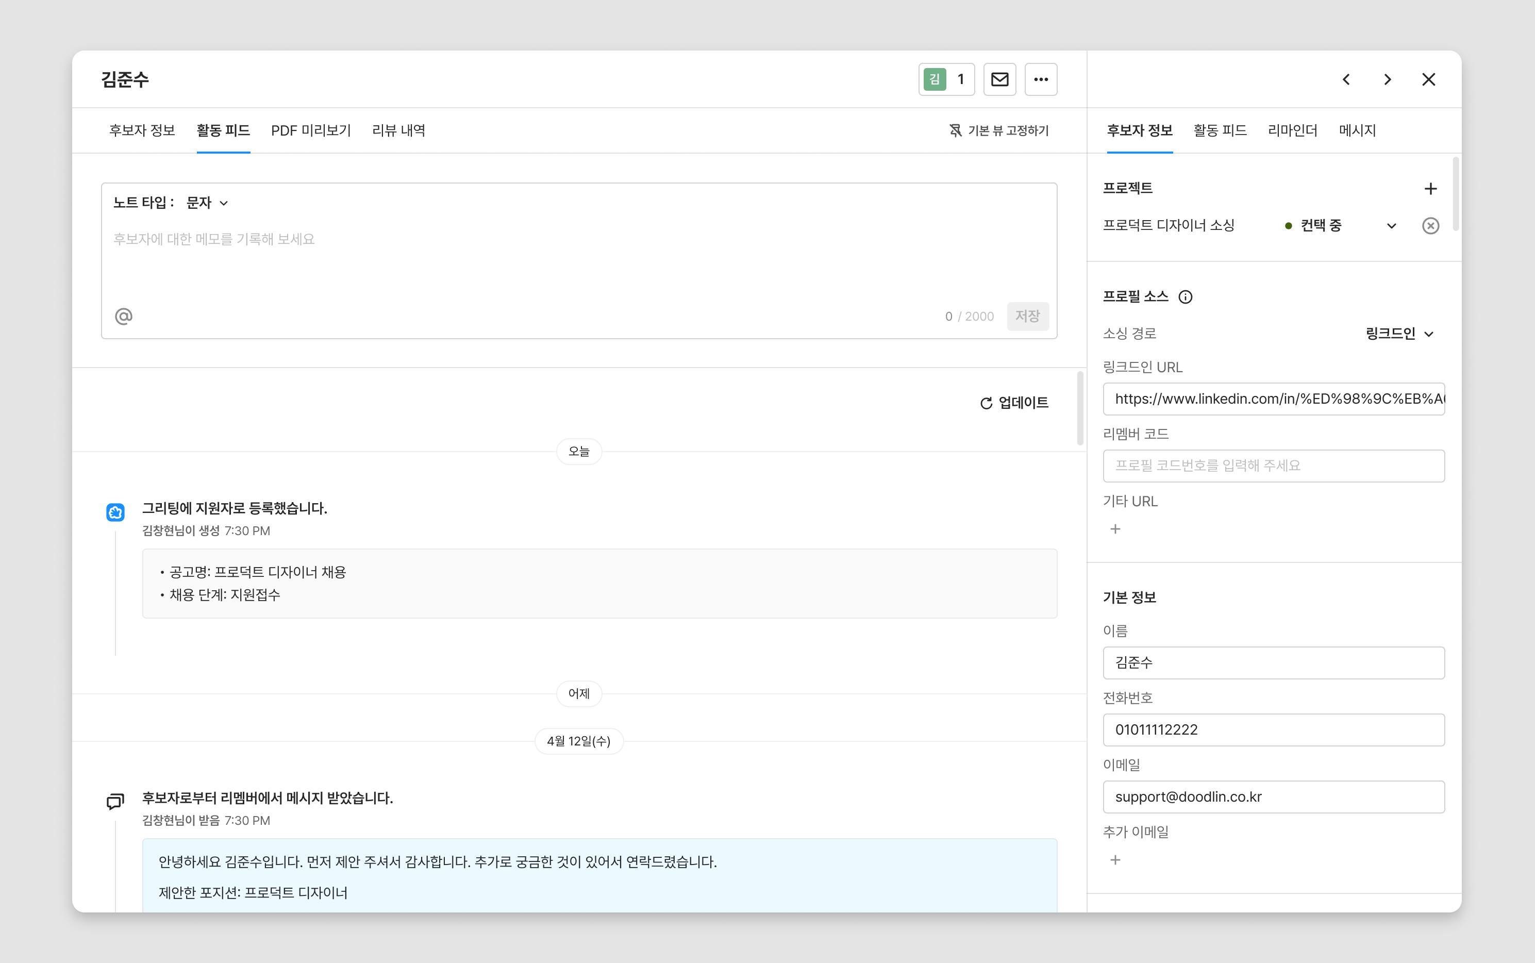Go to previous candidate with left arrow

[1346, 79]
